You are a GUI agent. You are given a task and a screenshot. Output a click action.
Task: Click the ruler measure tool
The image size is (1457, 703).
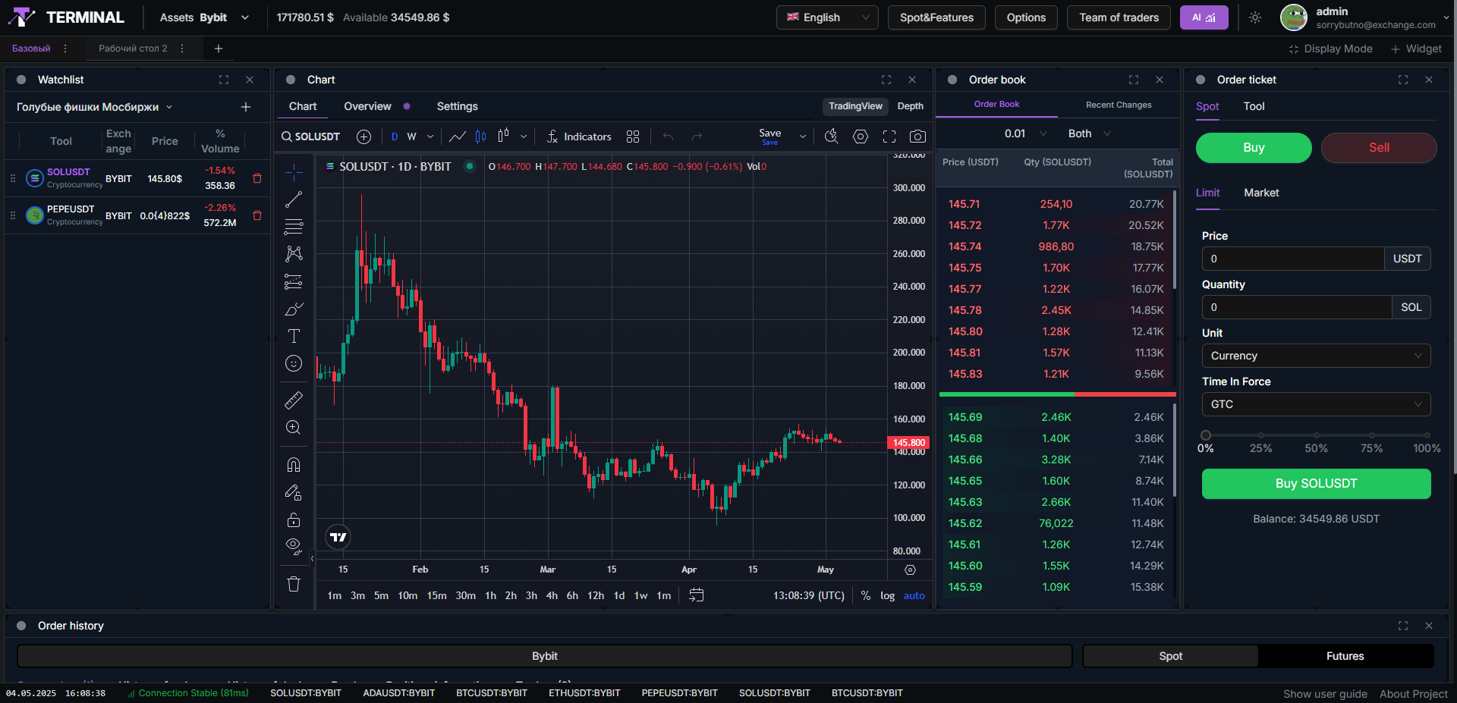(x=294, y=400)
